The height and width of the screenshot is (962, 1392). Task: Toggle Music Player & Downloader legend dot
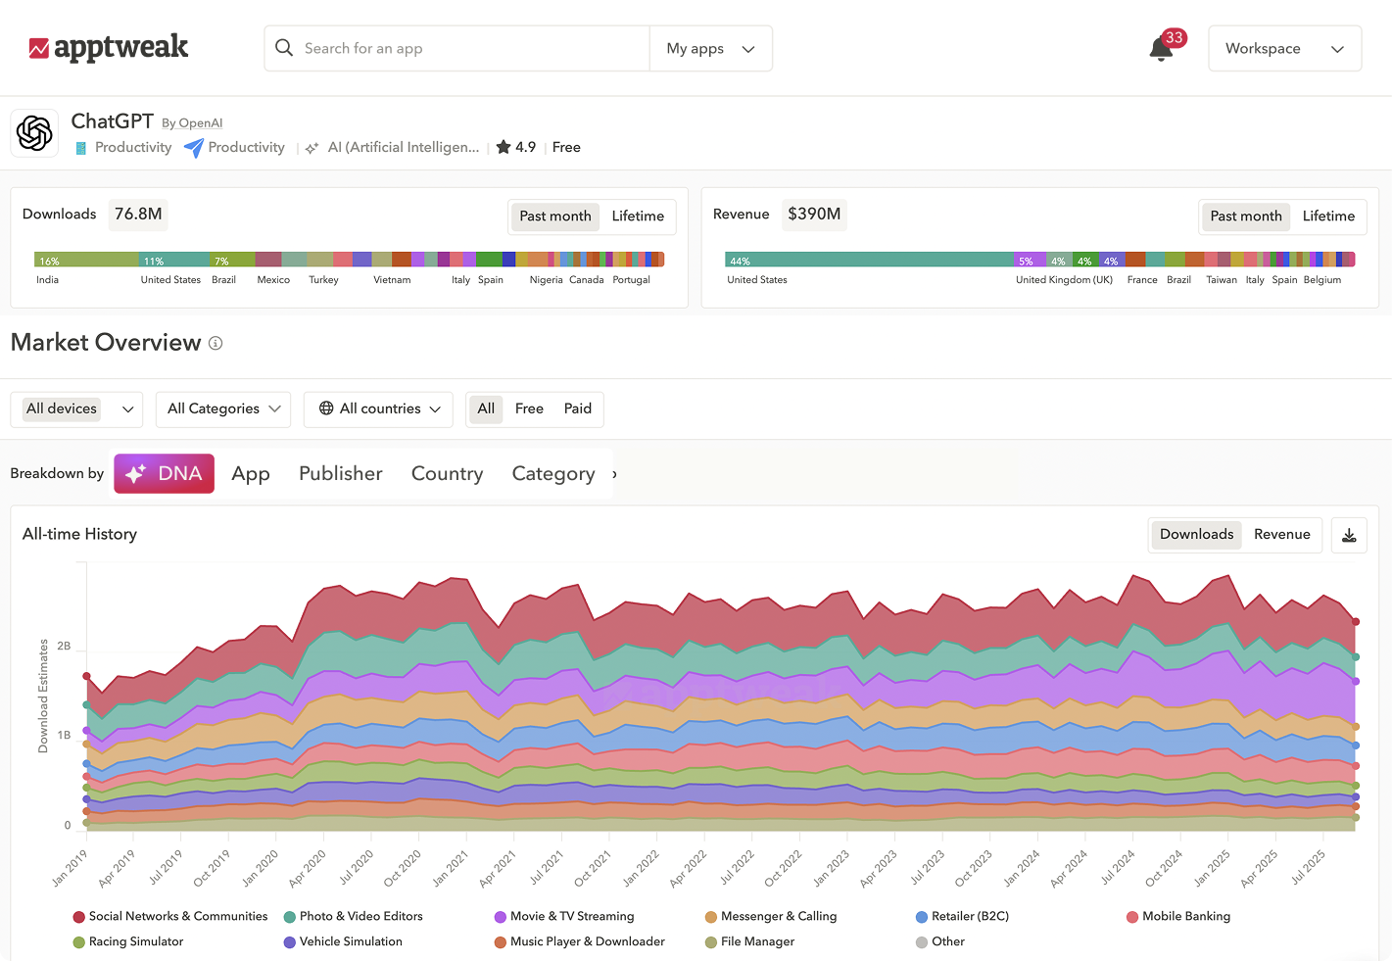click(501, 942)
